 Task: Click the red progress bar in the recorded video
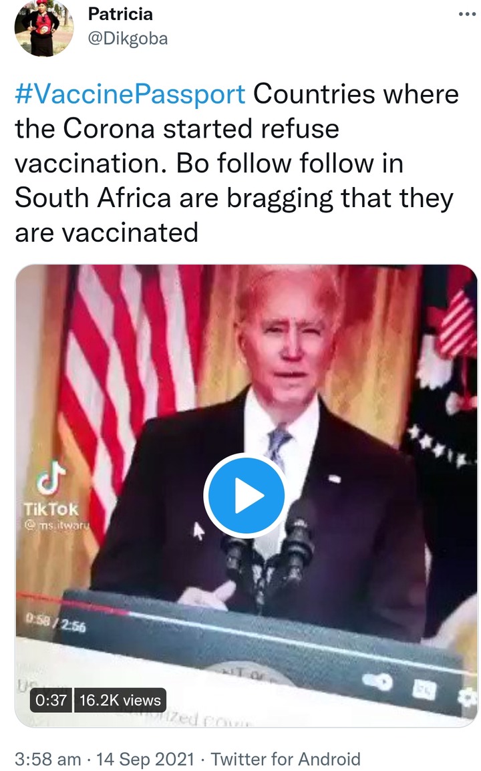click(73, 603)
